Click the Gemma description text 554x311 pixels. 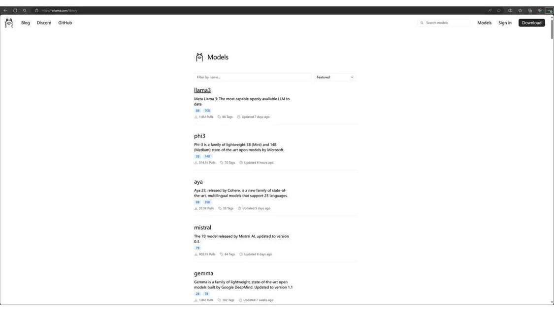(243, 284)
